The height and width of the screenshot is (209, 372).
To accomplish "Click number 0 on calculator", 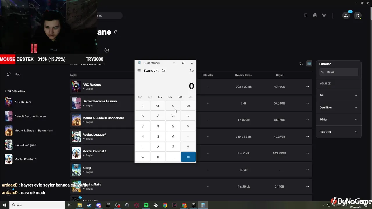I will tap(158, 157).
